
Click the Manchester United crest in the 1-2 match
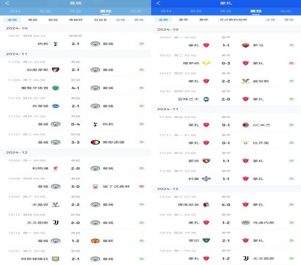95,241
